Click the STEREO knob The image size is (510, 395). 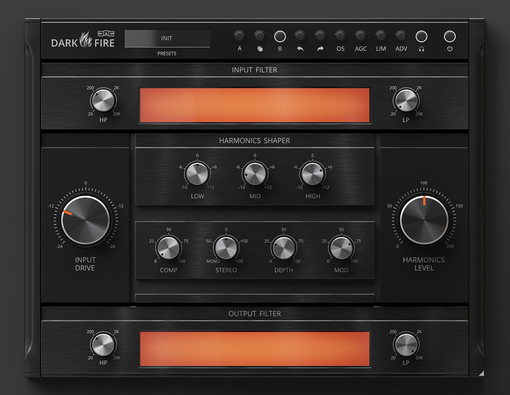pos(226,248)
